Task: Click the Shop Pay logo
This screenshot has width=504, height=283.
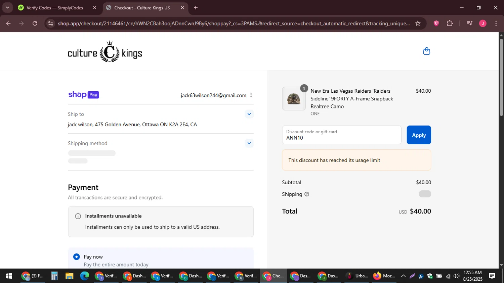Action: tap(84, 95)
